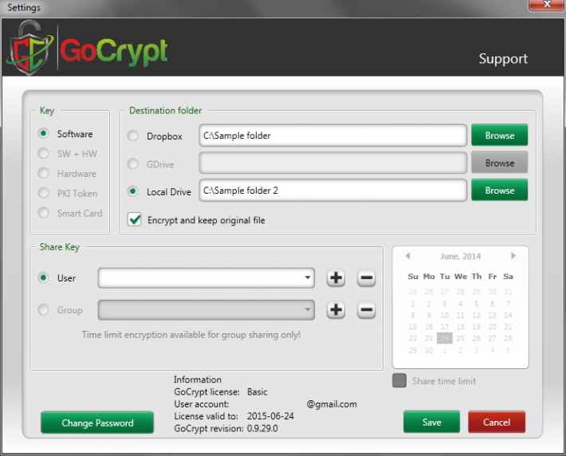This screenshot has width=566, height=456.
Task: Remove a user with the minus icon
Action: [x=367, y=278]
